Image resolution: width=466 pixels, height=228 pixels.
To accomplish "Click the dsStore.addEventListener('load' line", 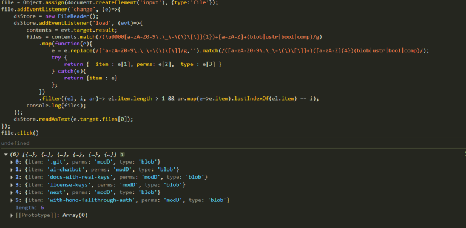I will (x=78, y=23).
